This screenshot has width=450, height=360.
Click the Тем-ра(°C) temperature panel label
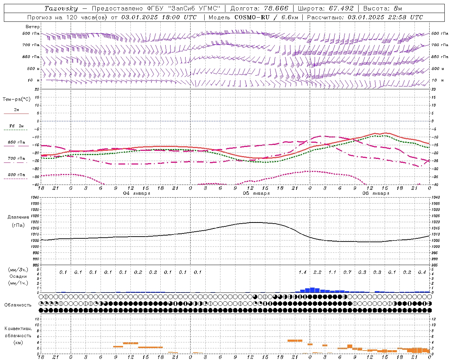coord(17,99)
